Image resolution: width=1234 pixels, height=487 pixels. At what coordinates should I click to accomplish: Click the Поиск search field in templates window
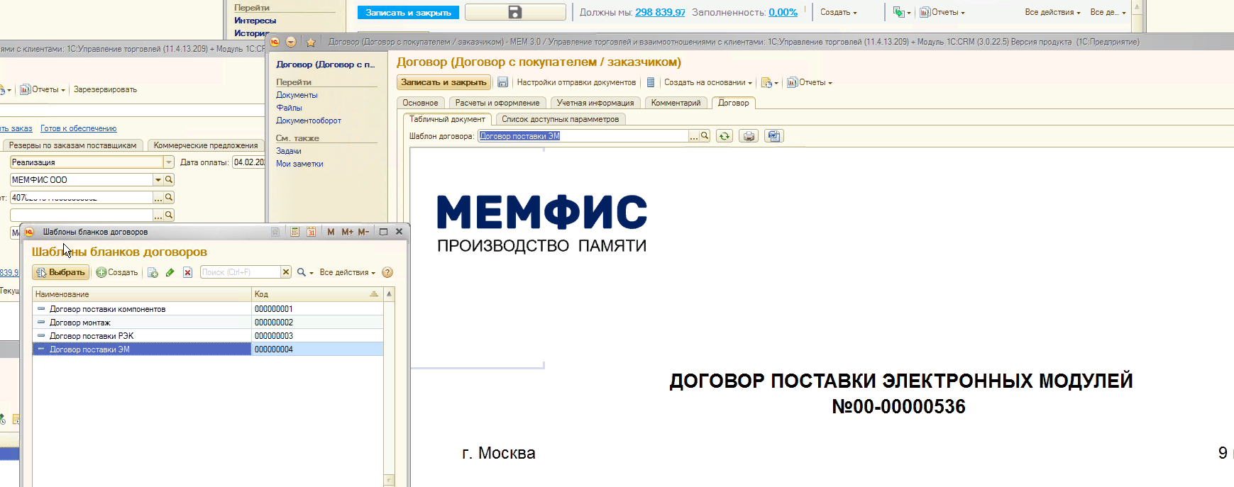(x=240, y=272)
